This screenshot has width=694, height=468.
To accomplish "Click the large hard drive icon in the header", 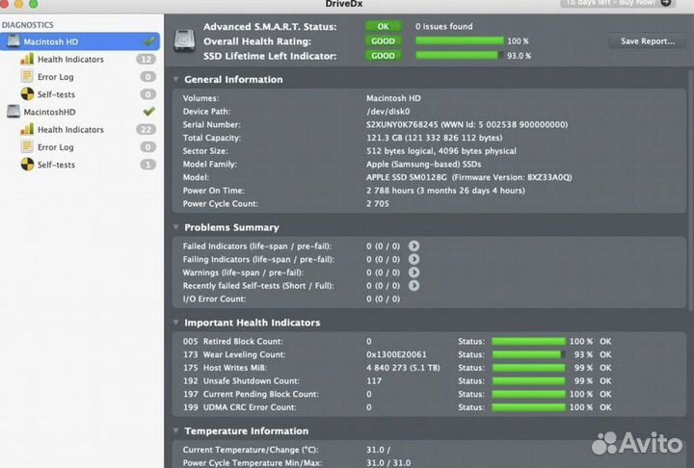I will coord(184,40).
